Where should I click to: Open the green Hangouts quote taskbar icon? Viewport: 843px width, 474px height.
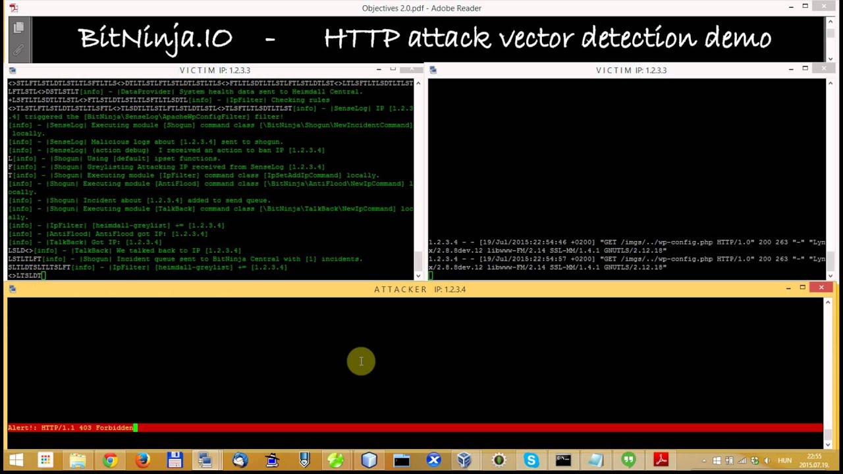pos(628,460)
